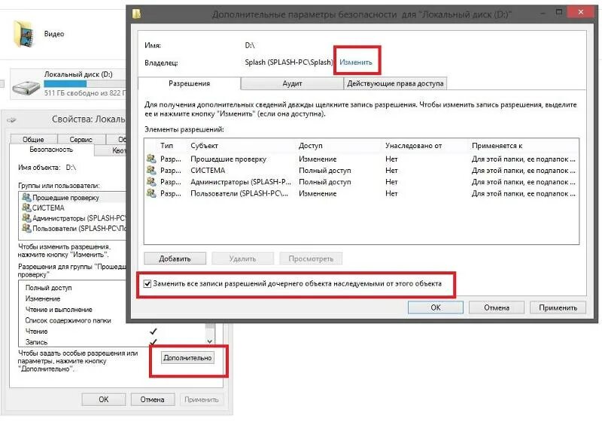This screenshot has width=602, height=424.
Task: Select Пользователи (SPLASH-PC\... permission entry
Action: [x=361, y=193]
